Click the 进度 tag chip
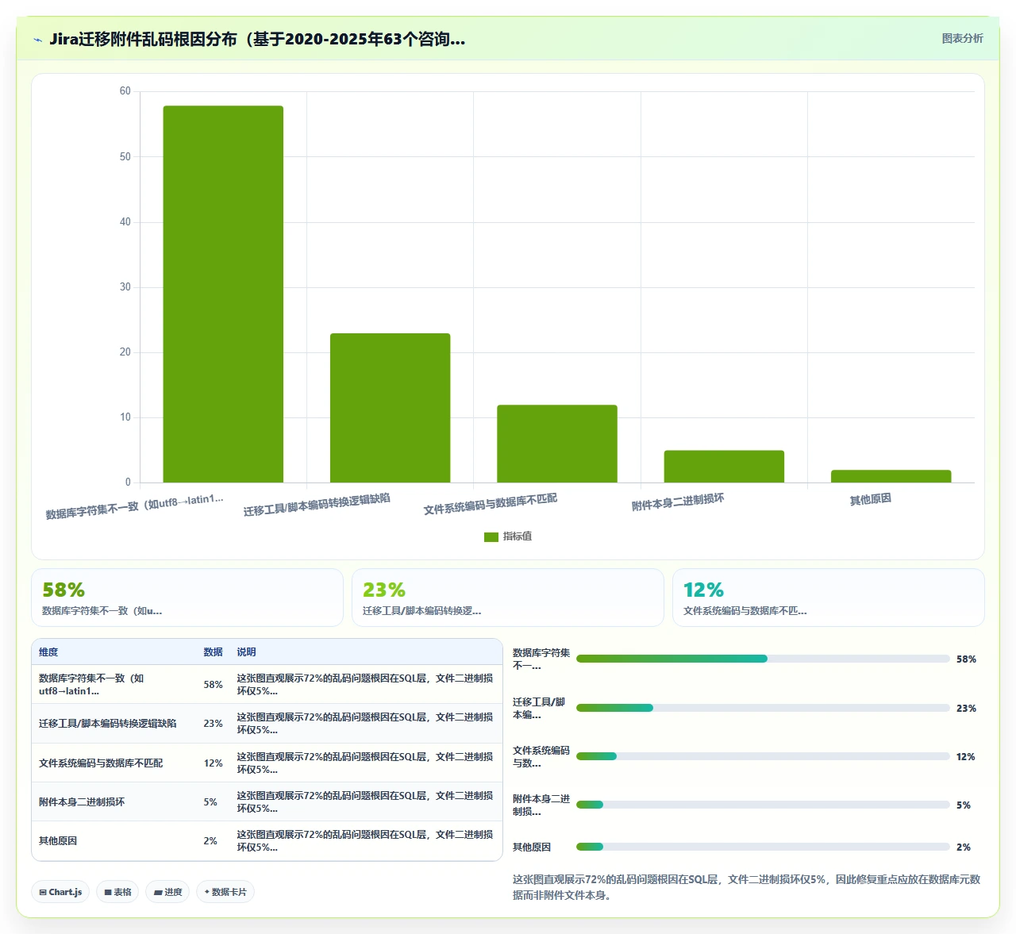The image size is (1016, 934). pyautogui.click(x=167, y=892)
